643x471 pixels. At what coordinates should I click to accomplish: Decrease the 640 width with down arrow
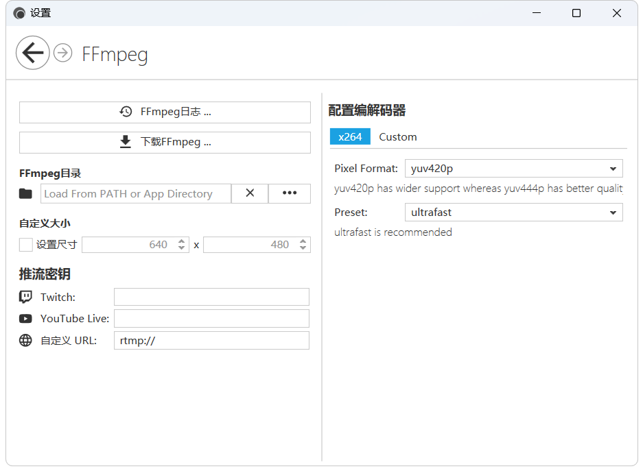[182, 248]
